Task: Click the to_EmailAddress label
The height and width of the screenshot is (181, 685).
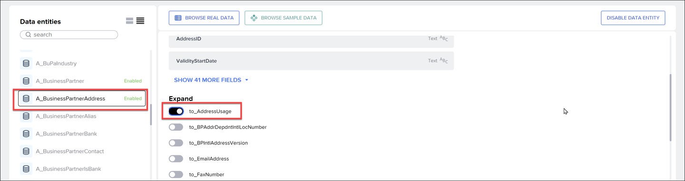Action: (209, 159)
